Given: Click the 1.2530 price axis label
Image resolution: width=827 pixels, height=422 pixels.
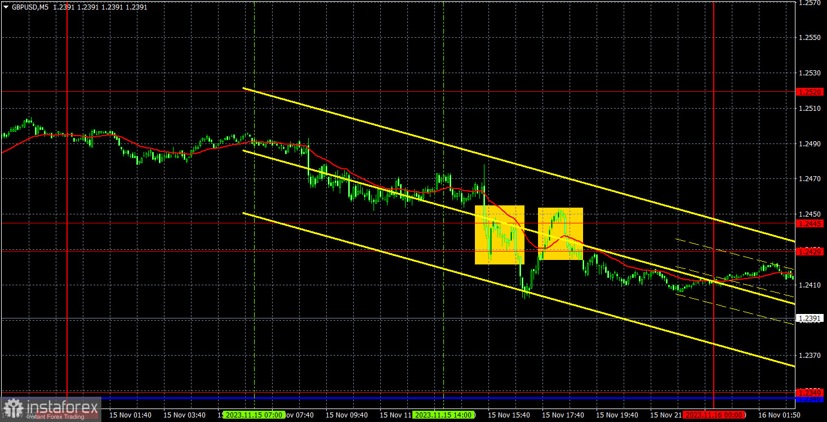Looking at the screenshot, I should click(x=810, y=73).
